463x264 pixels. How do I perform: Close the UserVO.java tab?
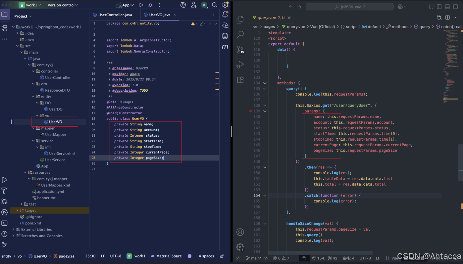click(x=175, y=15)
